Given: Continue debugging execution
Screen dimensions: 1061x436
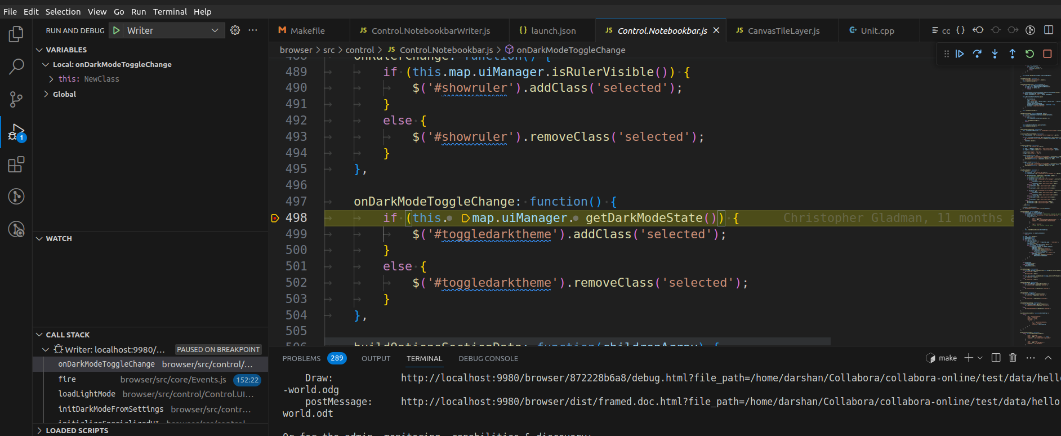Looking at the screenshot, I should point(960,54).
